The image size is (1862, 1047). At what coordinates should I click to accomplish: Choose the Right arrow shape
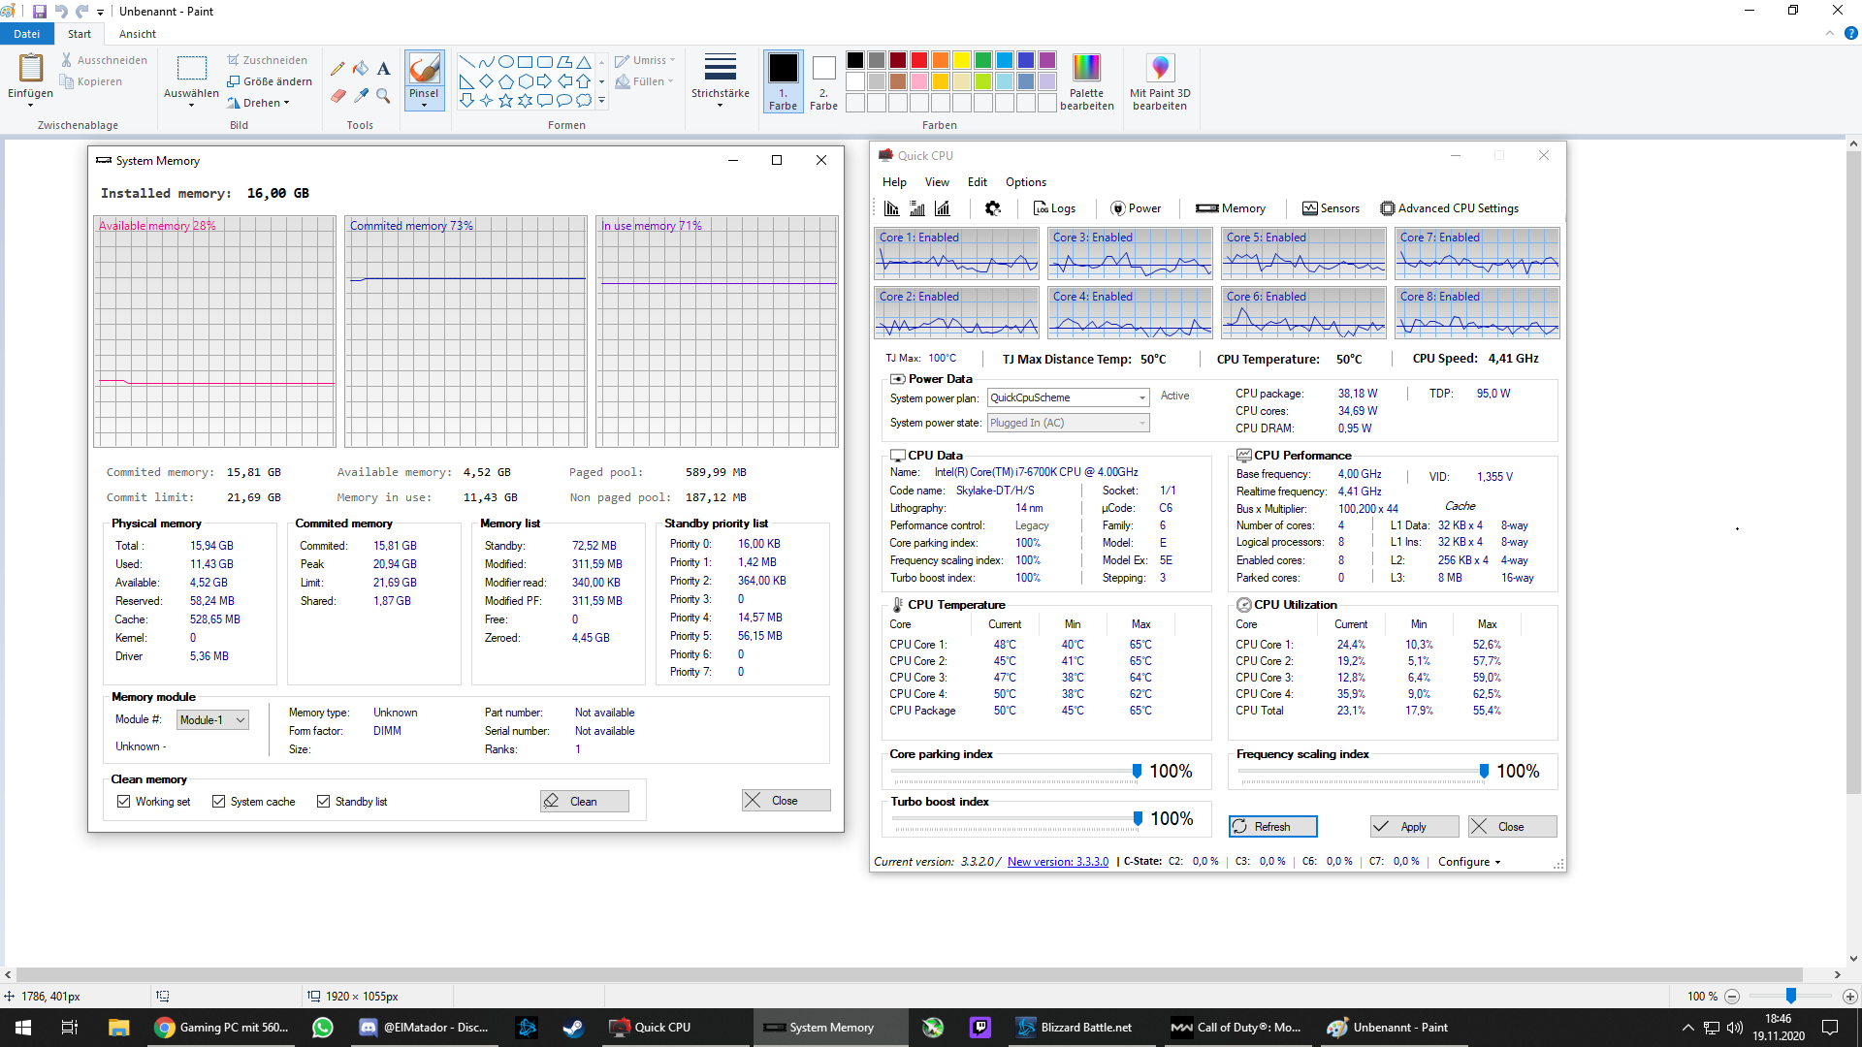point(544,81)
